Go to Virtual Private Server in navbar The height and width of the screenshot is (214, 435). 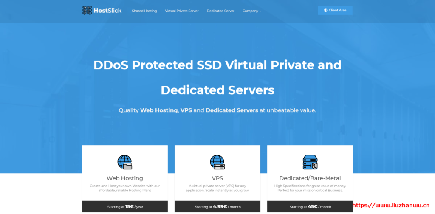(x=181, y=11)
